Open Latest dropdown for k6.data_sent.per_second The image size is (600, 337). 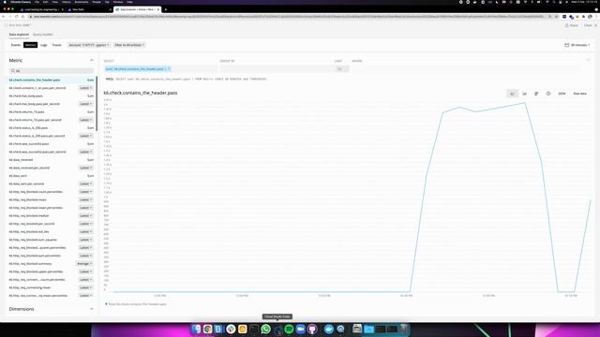pyautogui.click(x=85, y=183)
